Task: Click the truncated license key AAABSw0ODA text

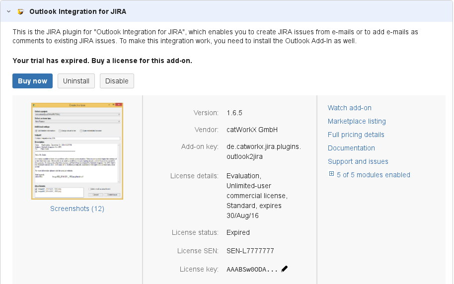Action: (x=252, y=269)
